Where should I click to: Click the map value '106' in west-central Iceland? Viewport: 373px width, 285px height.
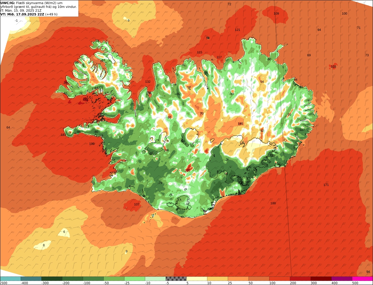166,150
